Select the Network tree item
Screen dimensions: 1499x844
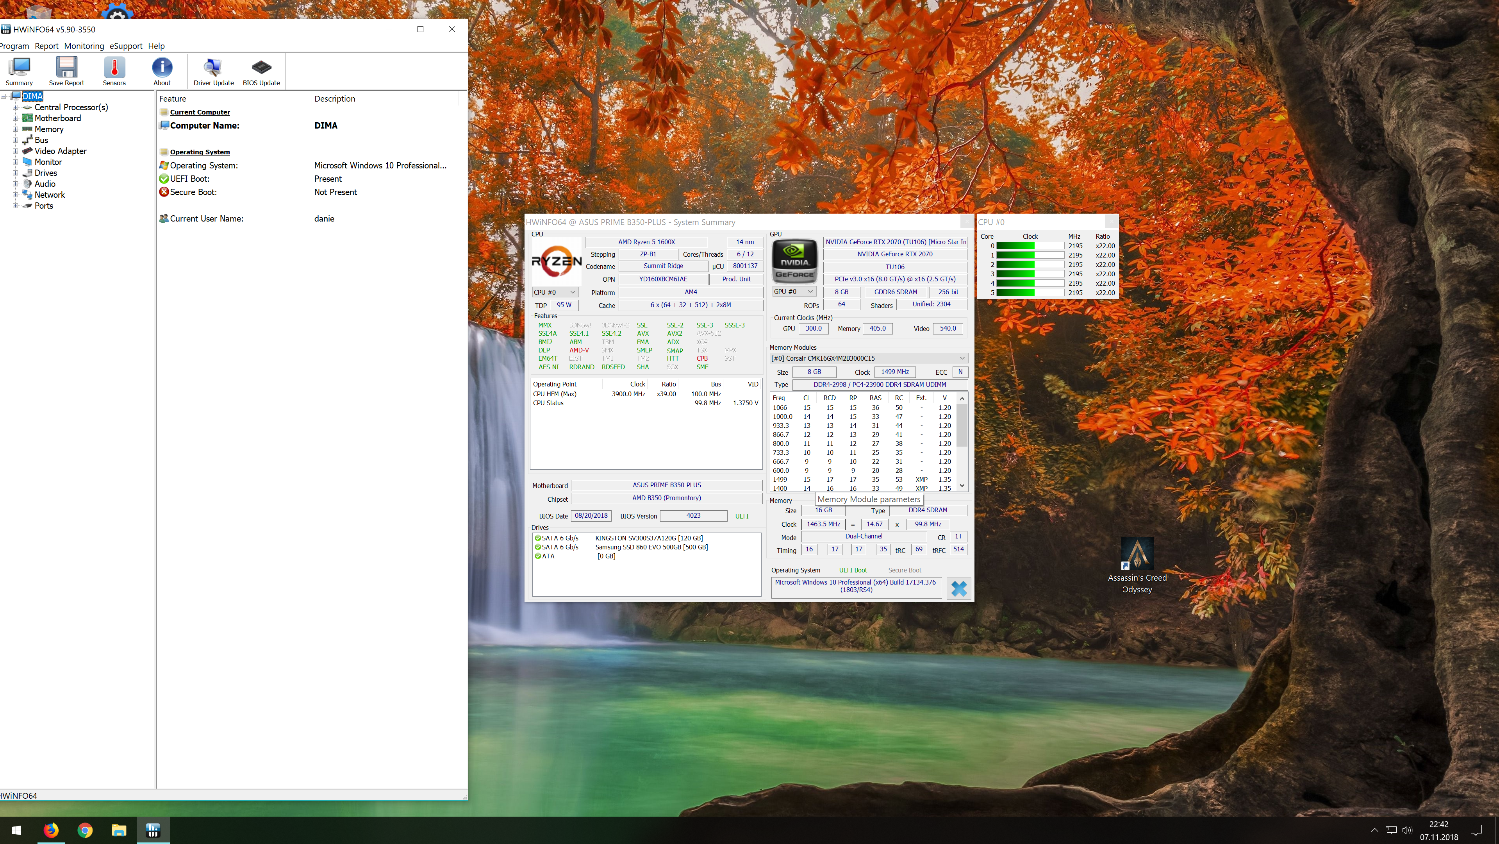[x=50, y=195]
